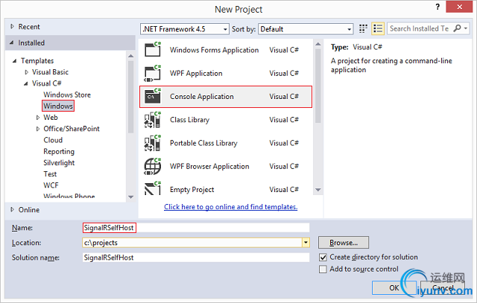Expand the Online section
The height and width of the screenshot is (303, 477).
12,209
